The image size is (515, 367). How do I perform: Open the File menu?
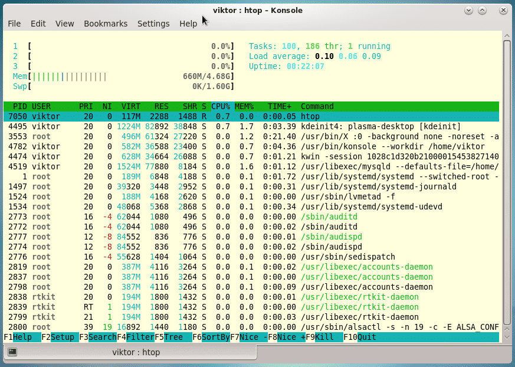coord(14,24)
